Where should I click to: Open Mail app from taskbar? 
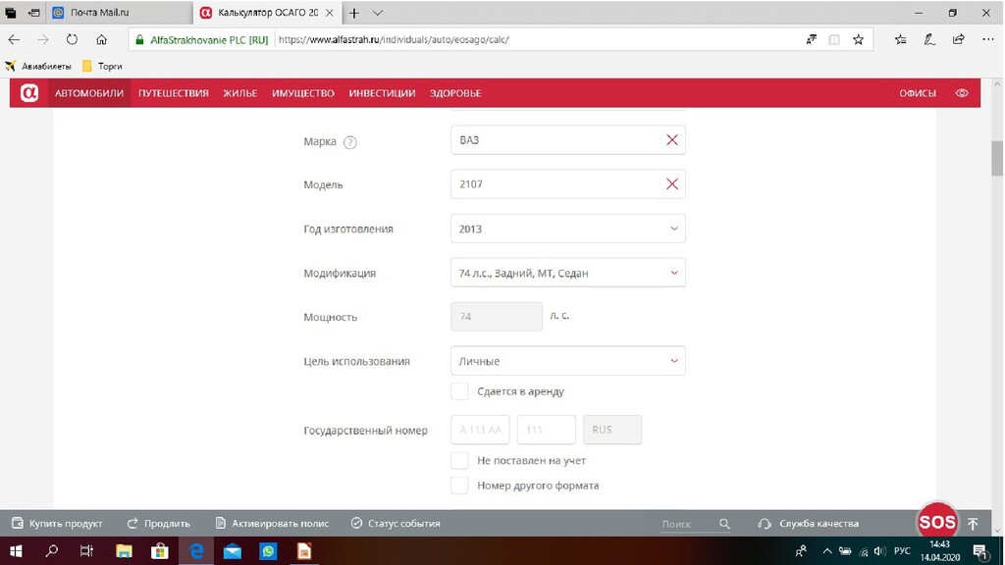pos(232,551)
